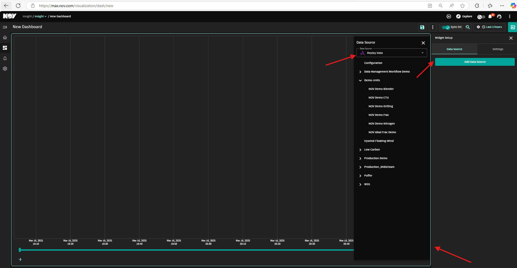Viewport: 517px width, 268px height.
Task: Click the teal timeline range bar
Action: [187, 250]
